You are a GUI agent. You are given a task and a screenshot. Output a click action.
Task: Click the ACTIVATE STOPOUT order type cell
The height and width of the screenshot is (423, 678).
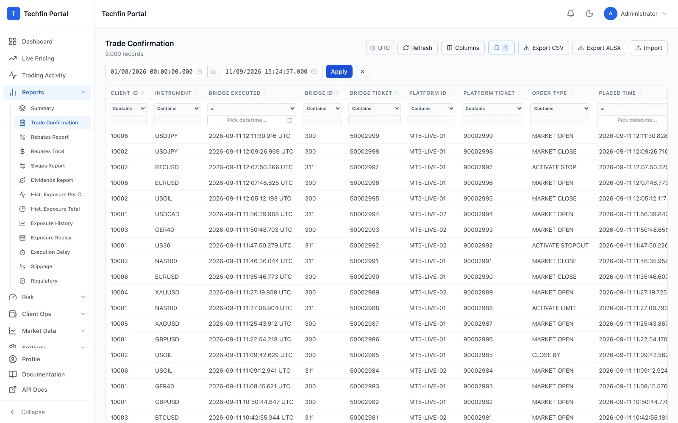pyautogui.click(x=560, y=245)
